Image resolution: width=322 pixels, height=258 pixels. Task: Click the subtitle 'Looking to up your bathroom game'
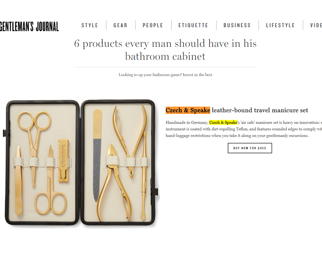(x=165, y=75)
